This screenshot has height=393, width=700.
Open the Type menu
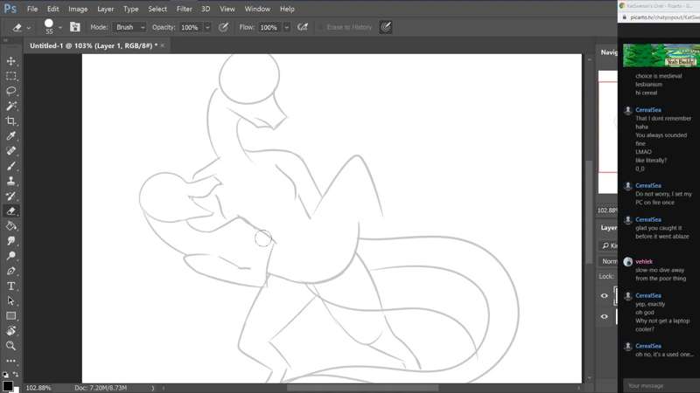(130, 9)
